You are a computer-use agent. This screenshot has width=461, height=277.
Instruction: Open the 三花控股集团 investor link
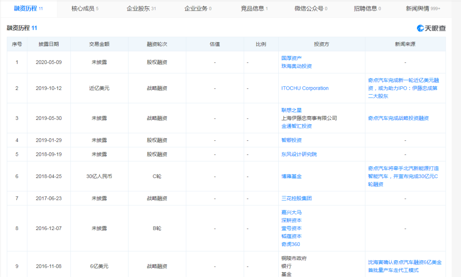297,198
